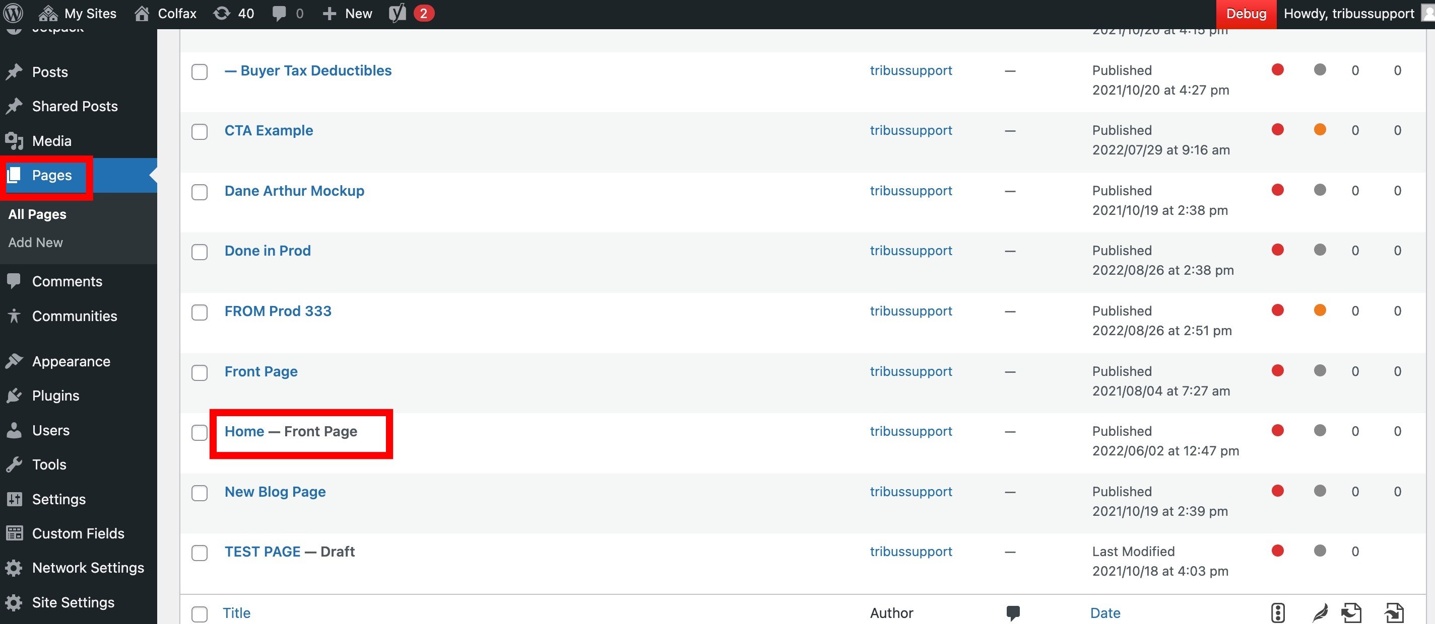The image size is (1435, 624).
Task: Click the Pages sidebar icon
Action: click(x=14, y=175)
